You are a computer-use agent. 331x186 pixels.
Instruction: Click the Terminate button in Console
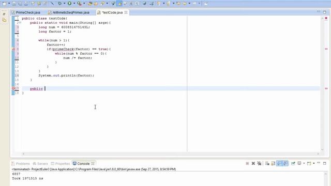pyautogui.click(x=247, y=163)
